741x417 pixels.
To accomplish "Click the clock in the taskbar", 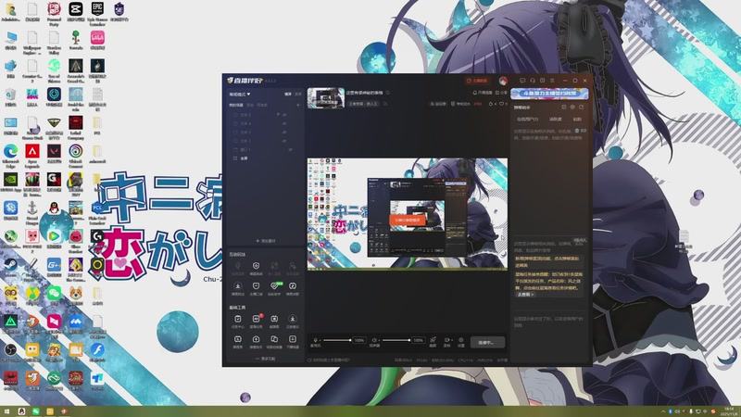I will click(730, 411).
